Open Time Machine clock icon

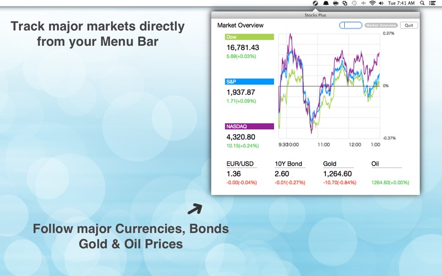[354, 3]
